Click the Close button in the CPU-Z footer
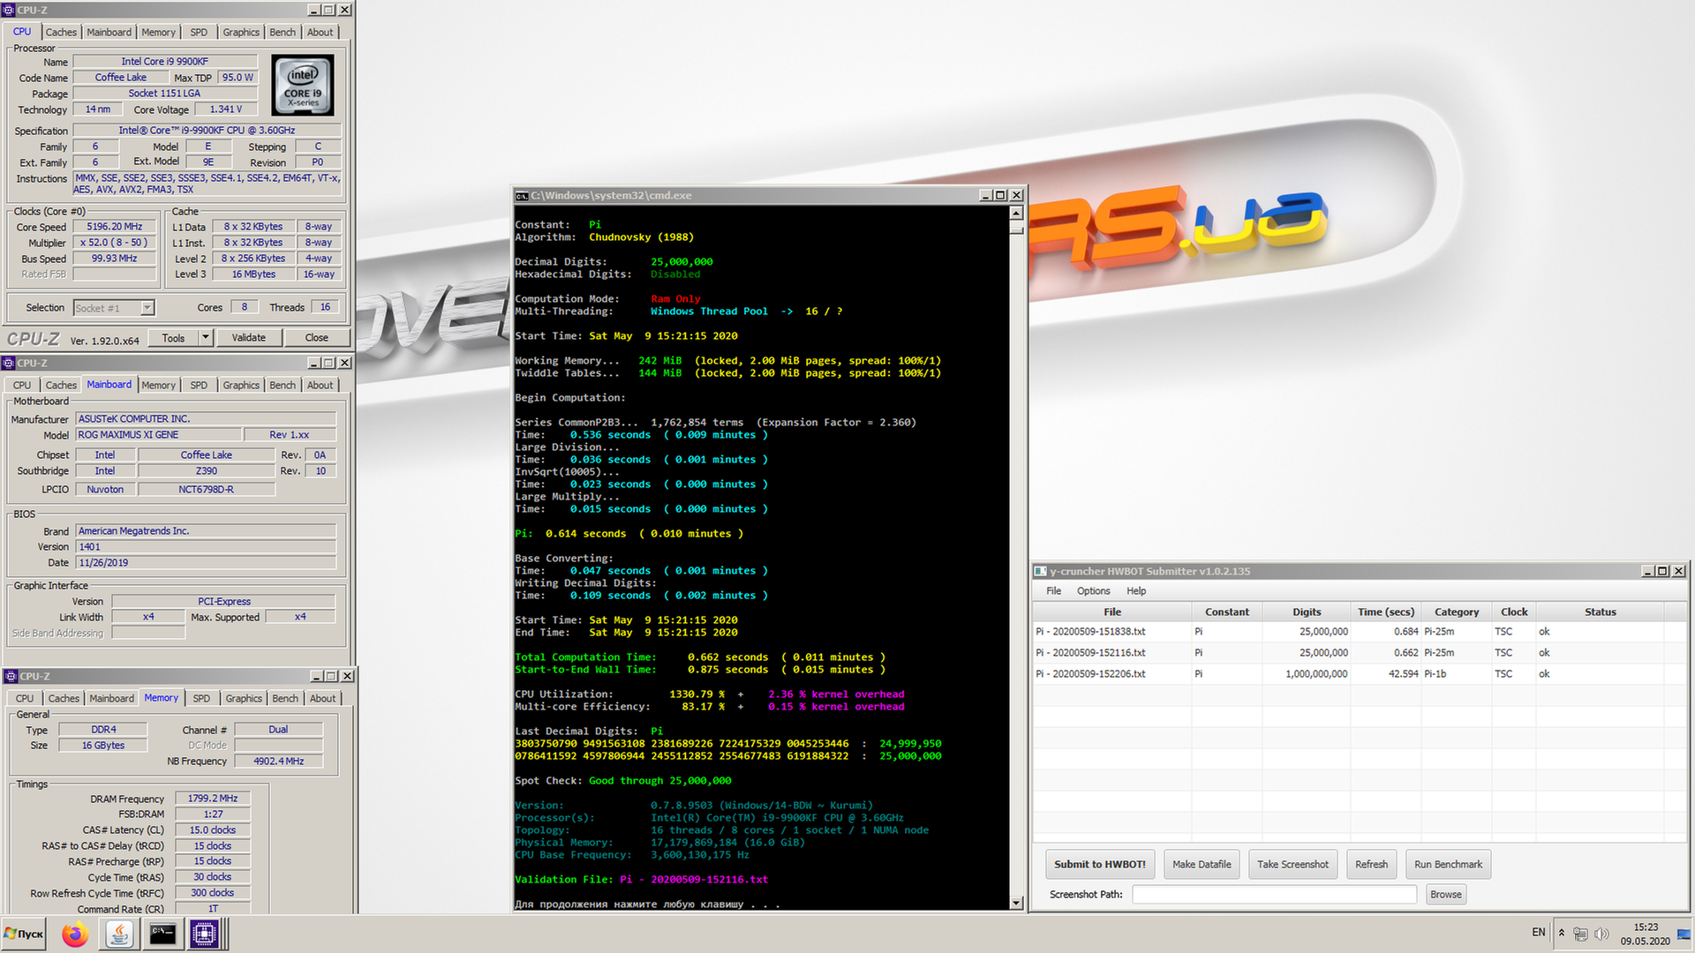 click(316, 337)
